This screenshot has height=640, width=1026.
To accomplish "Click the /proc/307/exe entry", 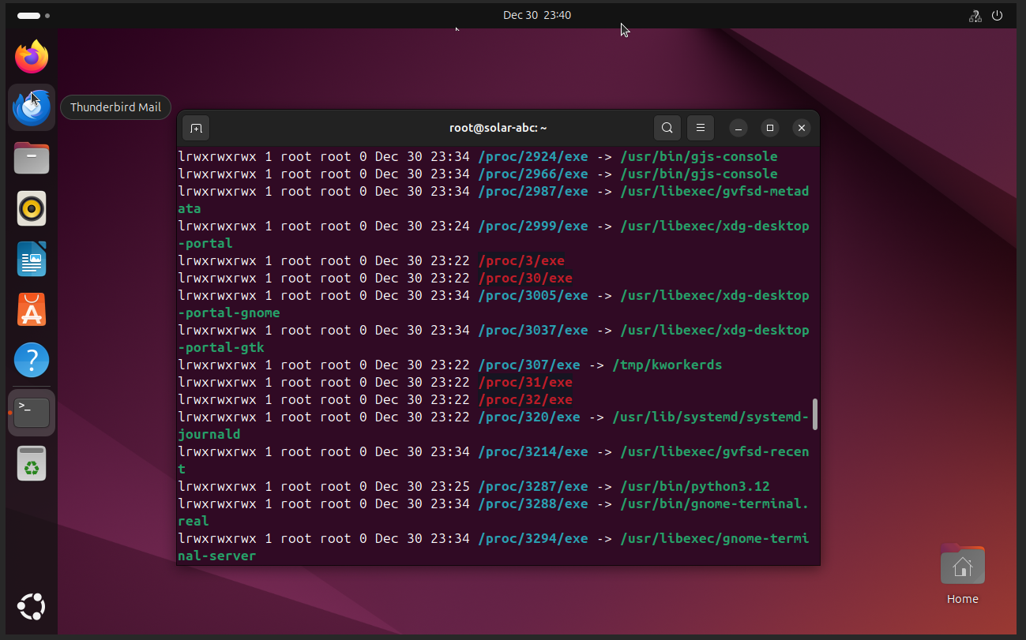I will [x=529, y=365].
